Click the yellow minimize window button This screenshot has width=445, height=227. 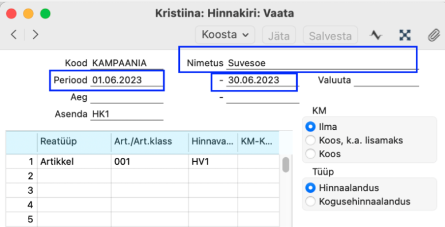coord(28,13)
